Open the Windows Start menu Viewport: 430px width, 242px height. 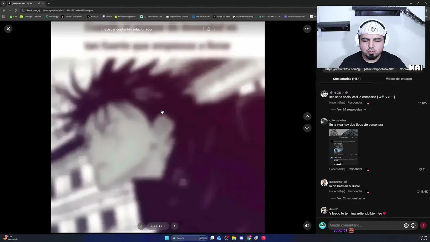tap(167, 238)
